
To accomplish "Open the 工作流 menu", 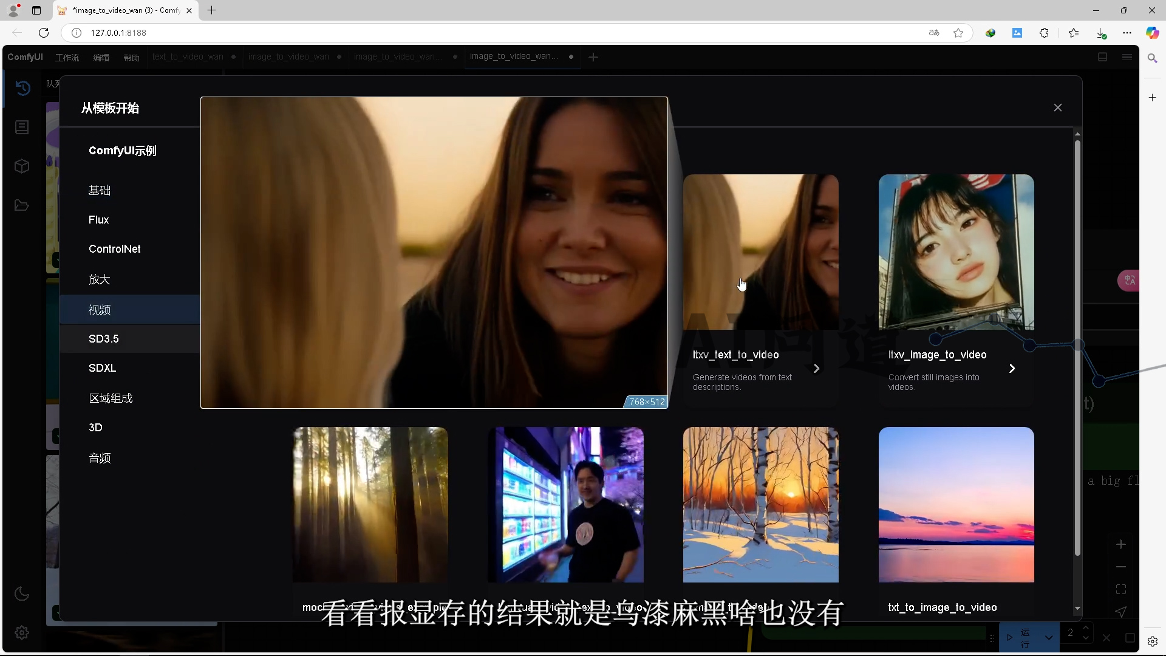I will [x=67, y=57].
